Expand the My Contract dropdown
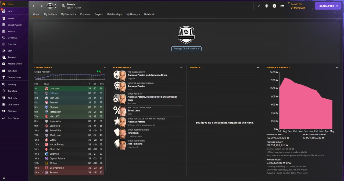The width and height of the screenshot is (344, 181). coord(68,14)
